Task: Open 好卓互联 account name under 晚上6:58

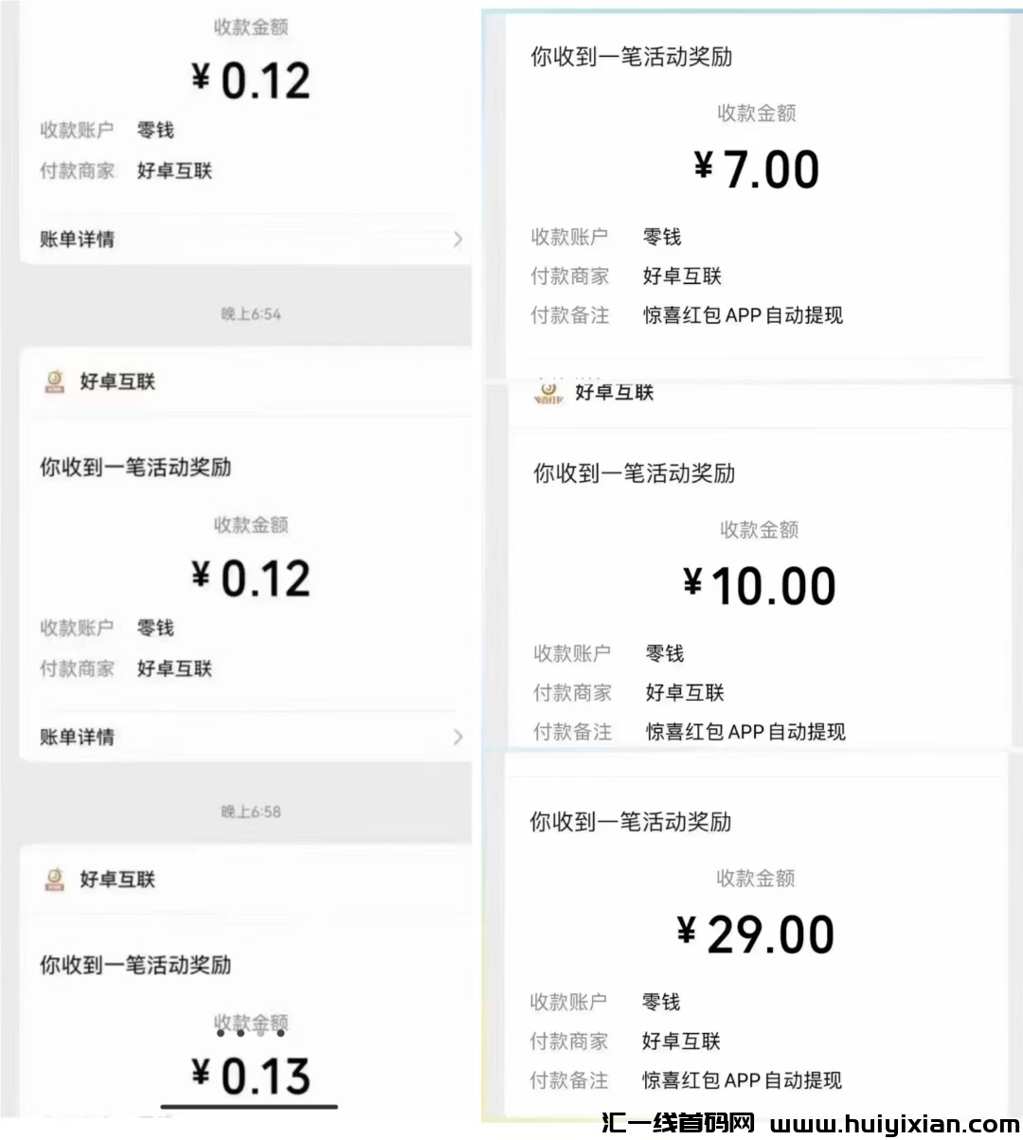Action: [x=117, y=880]
